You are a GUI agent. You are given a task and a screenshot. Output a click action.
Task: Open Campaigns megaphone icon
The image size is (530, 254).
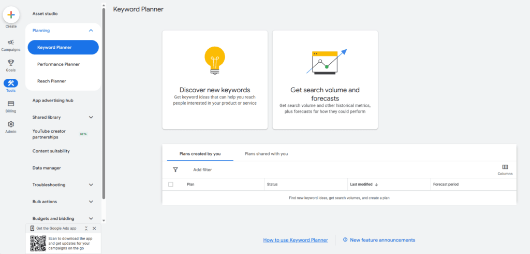coord(11,43)
